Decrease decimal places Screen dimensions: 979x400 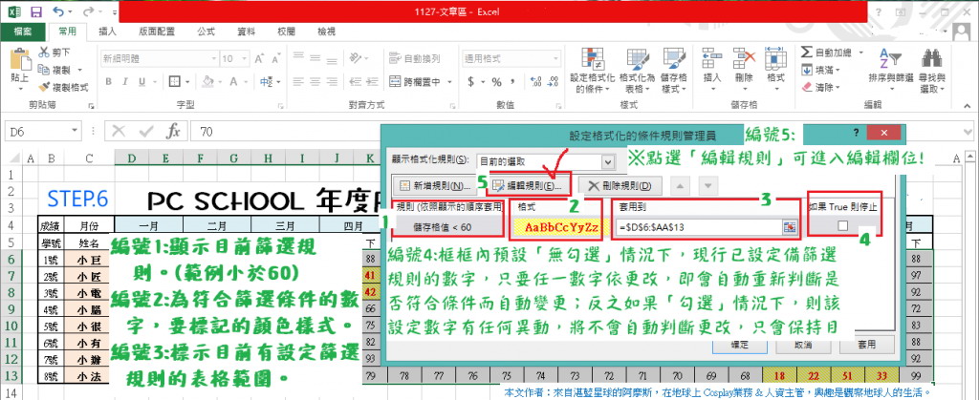pos(554,81)
